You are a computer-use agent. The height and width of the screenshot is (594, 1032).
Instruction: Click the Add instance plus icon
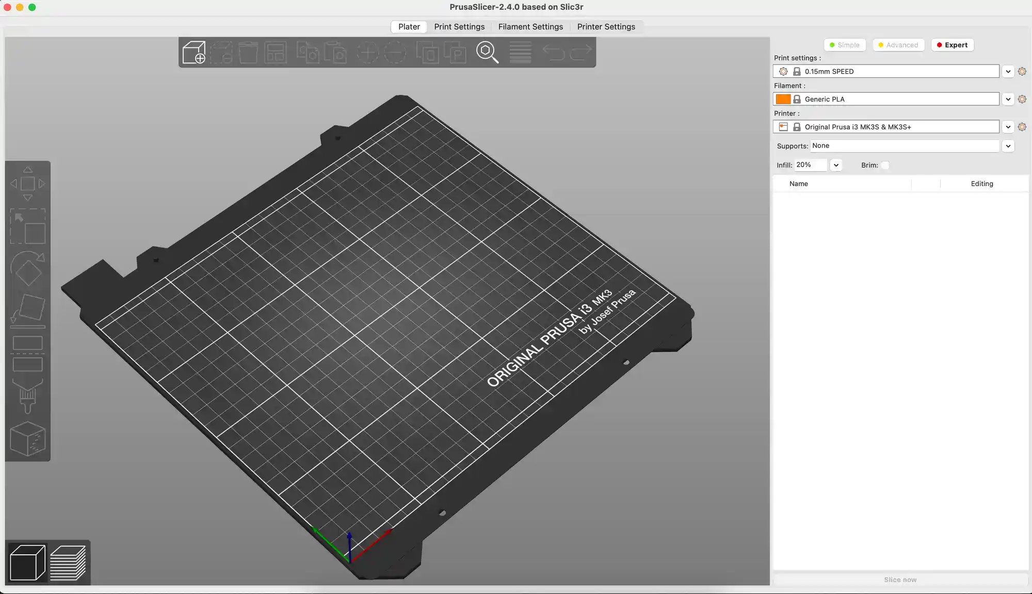(367, 52)
